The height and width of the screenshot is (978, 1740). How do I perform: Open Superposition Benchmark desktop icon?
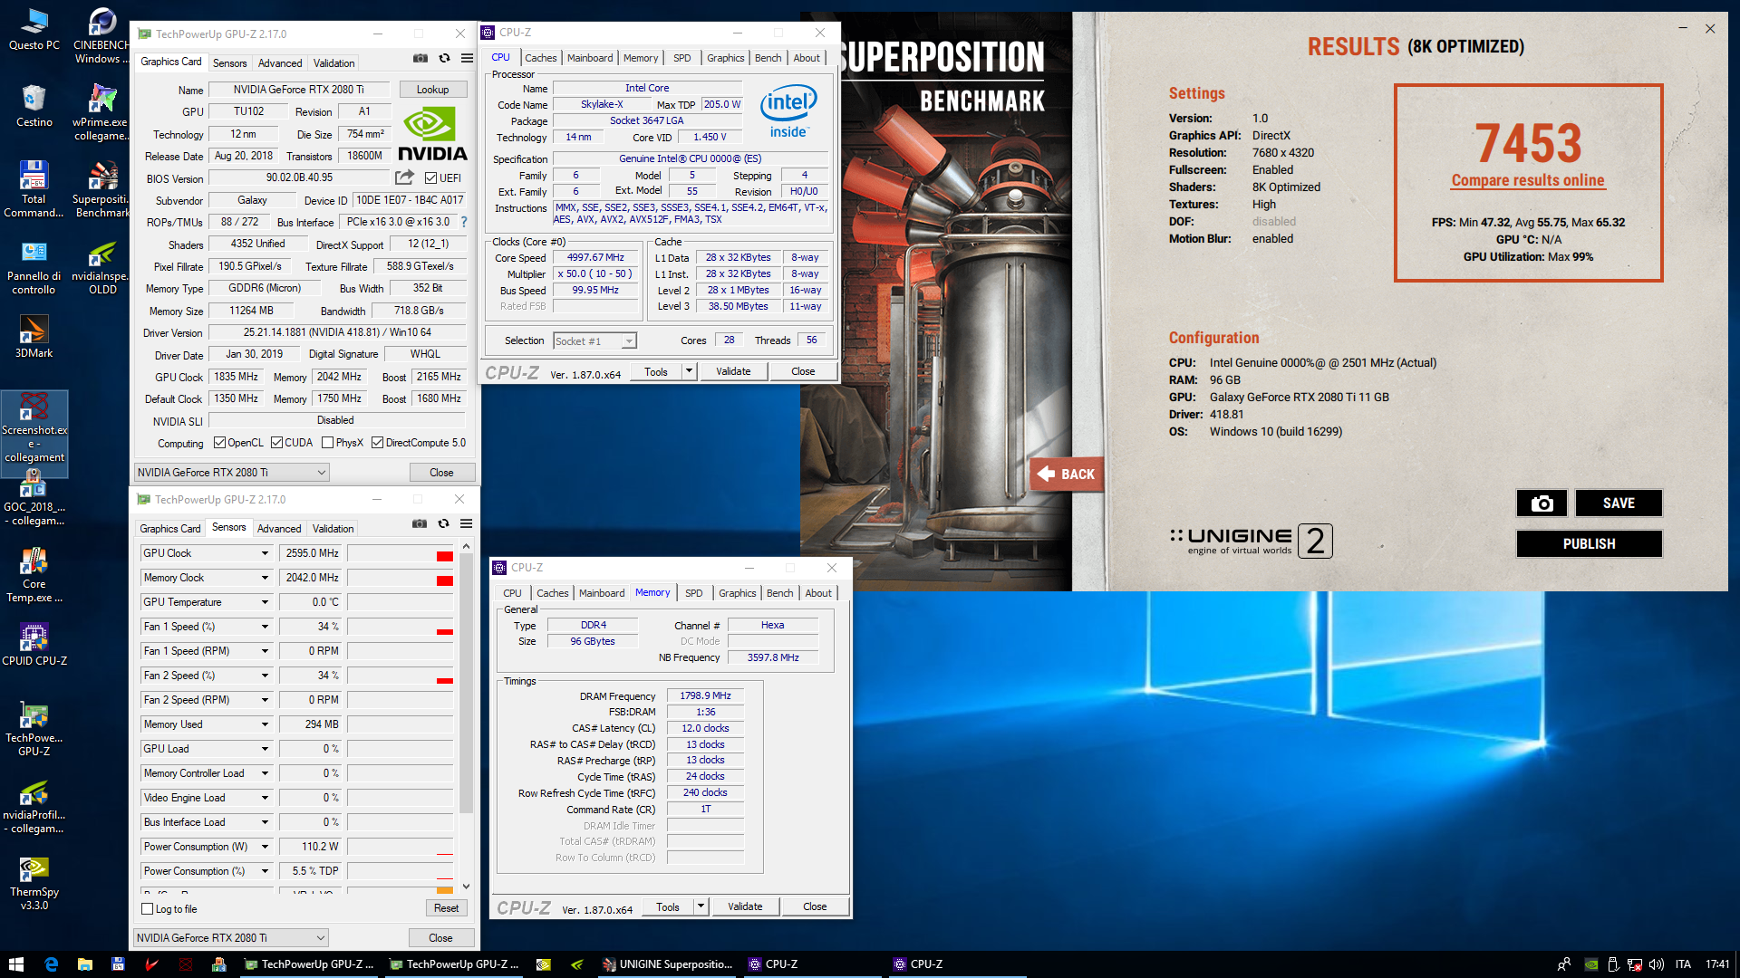[101, 189]
